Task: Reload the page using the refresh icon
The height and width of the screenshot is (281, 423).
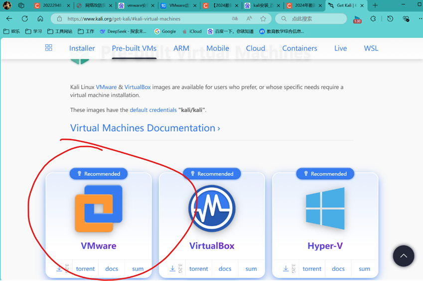Action: tap(25, 18)
